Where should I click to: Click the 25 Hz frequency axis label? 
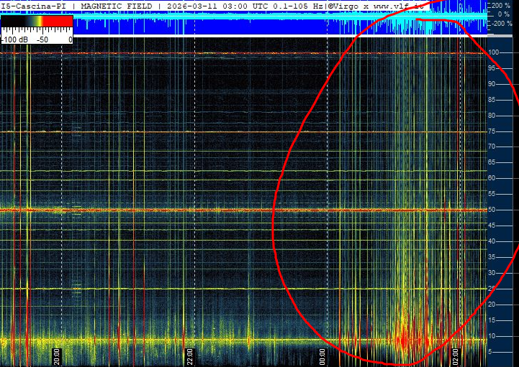[x=493, y=289]
